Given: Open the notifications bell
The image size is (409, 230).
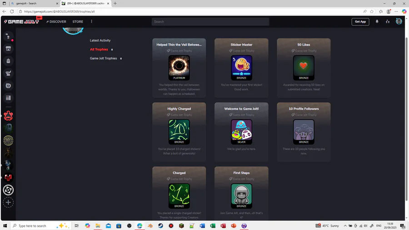Looking at the screenshot, I should coord(377,22).
